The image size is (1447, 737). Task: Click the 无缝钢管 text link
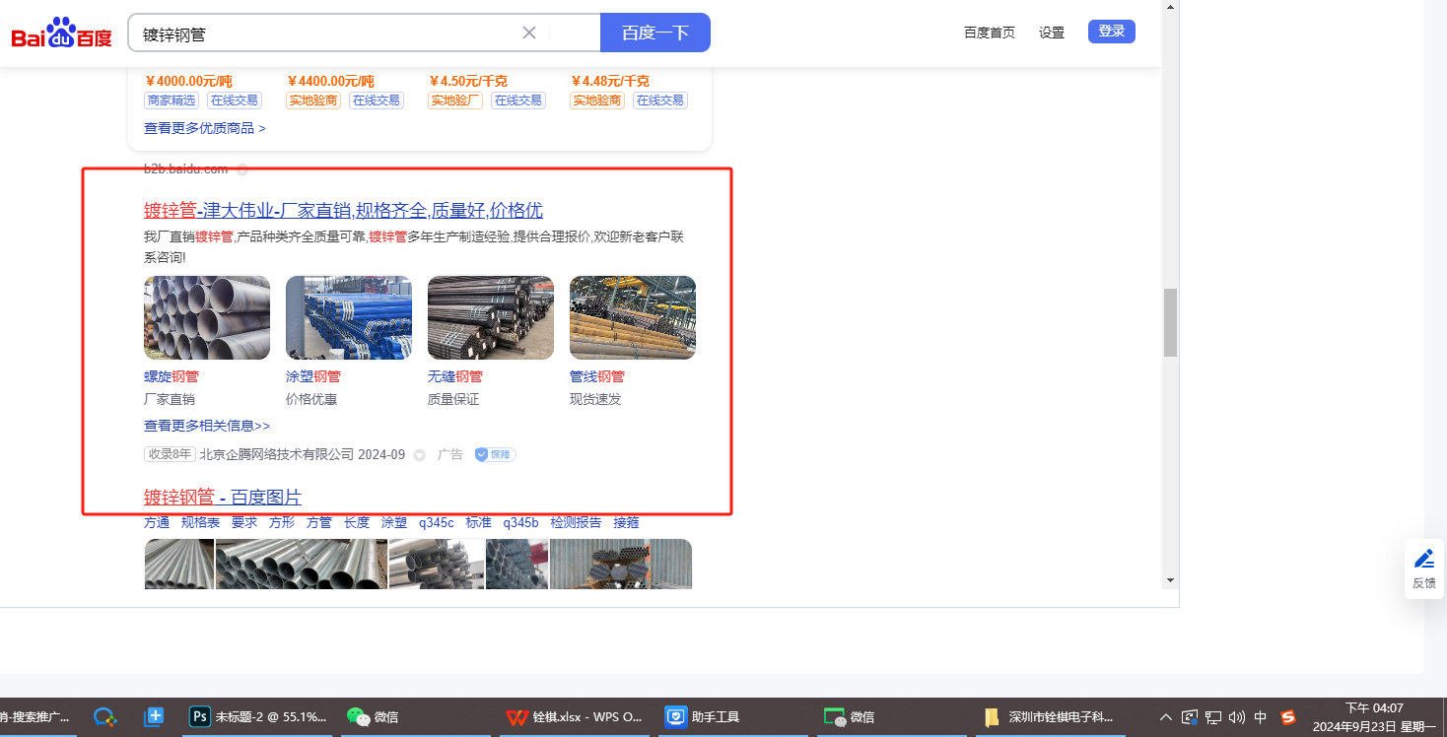(455, 376)
